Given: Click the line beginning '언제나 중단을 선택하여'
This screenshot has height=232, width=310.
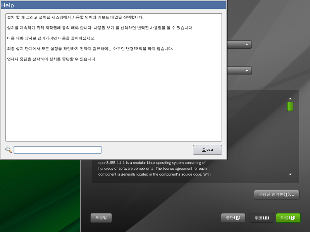Looking at the screenshot, I should coord(52,59).
